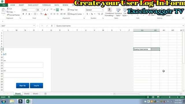This screenshot has height=104, width=185.
Task: Toggle Underline formatting
Action: (x=29, y=14)
